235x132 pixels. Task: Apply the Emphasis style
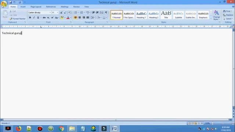click(203, 15)
